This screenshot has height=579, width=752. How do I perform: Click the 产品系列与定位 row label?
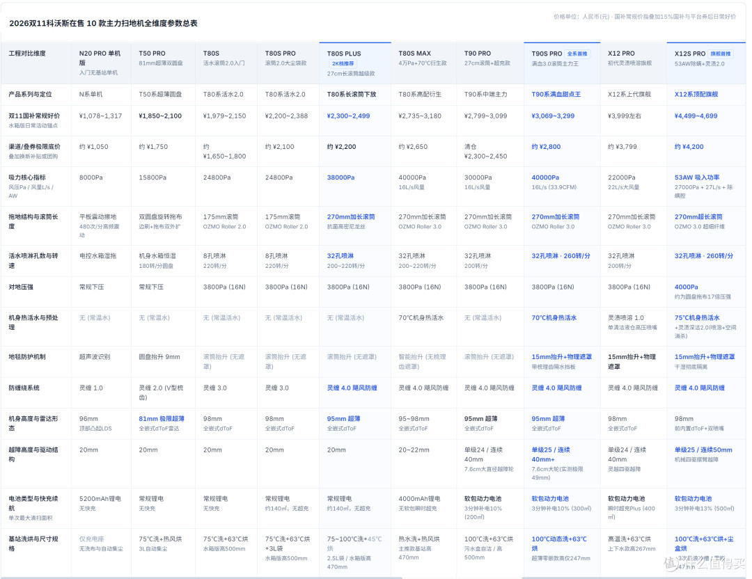point(30,94)
